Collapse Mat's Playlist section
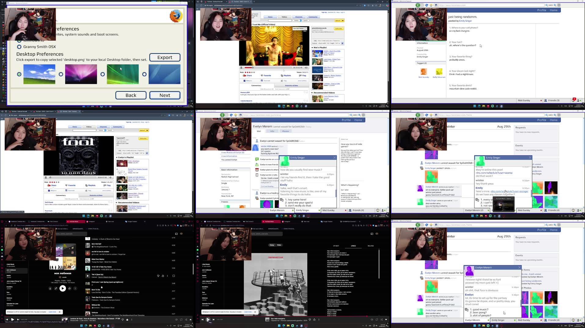Screen dimensions: 585x328 coord(312,48)
